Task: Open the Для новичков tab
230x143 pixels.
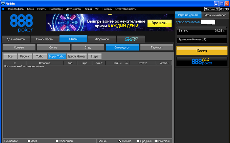Action: tap(16, 39)
